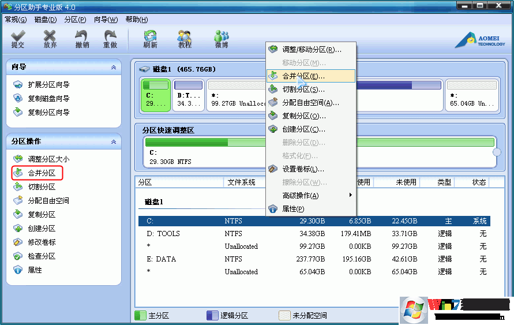514x325 pixels.
Task: Click the resize handle on quick-adjust bar
Action: pyautogui.click(x=497, y=152)
